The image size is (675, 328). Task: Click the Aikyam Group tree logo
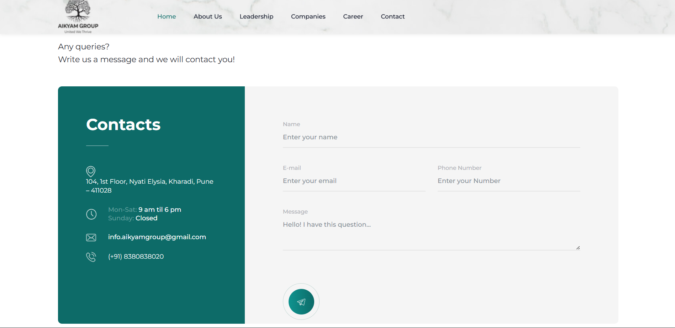click(x=78, y=17)
